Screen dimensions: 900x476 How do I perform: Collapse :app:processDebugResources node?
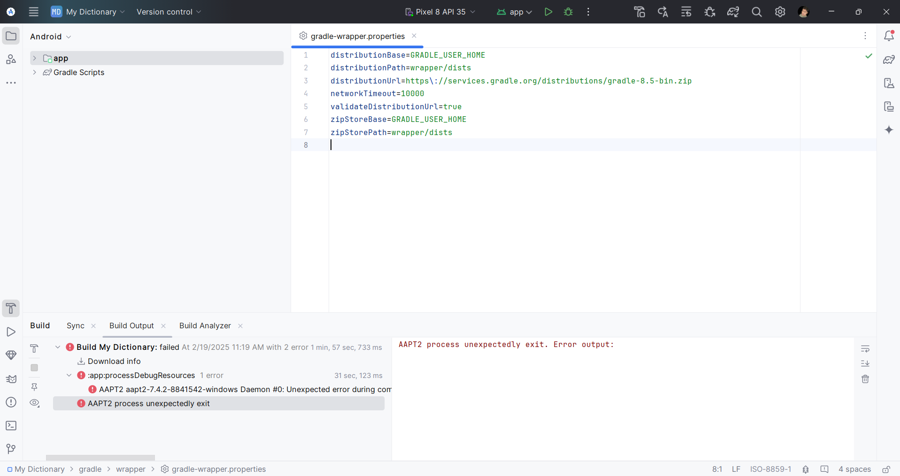[69, 375]
